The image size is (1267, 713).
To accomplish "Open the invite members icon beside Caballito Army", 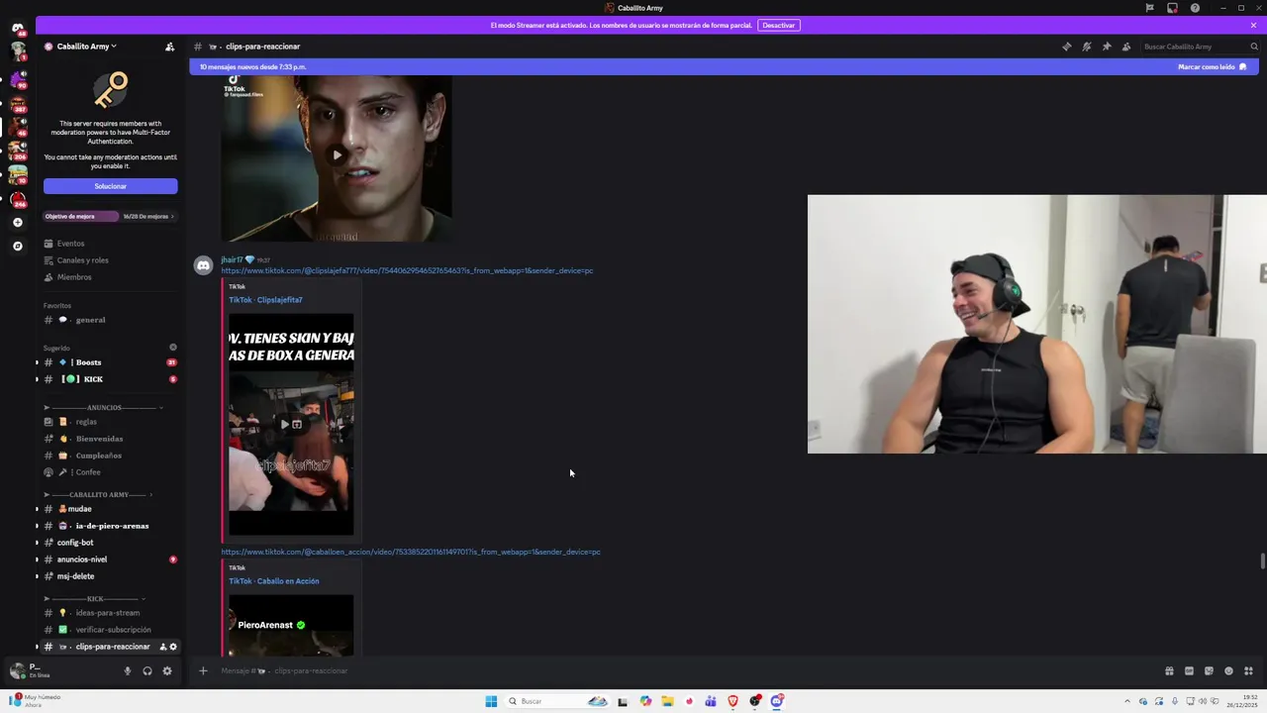I will click(x=170, y=47).
